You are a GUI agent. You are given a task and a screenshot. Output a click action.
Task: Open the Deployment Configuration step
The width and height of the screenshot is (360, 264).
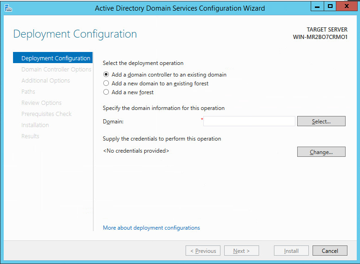(x=55, y=58)
